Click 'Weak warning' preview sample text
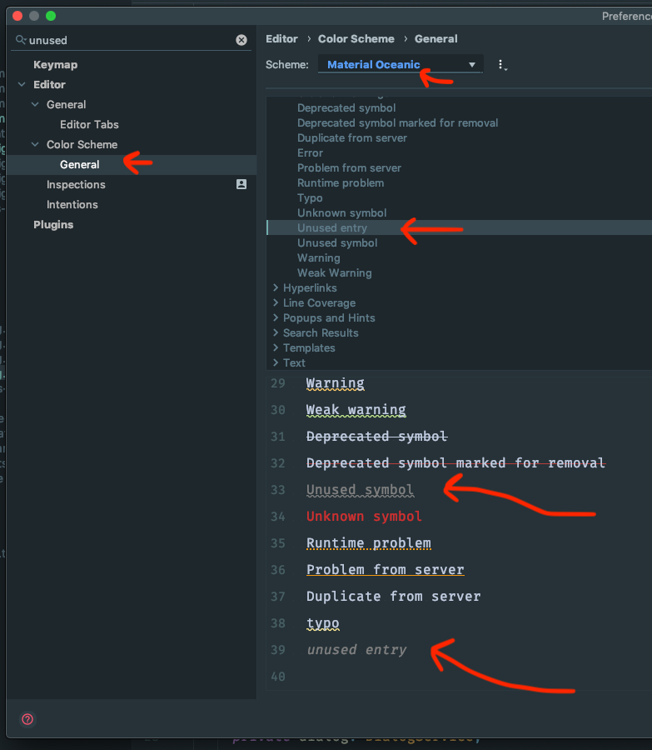The width and height of the screenshot is (652, 750). pos(356,410)
